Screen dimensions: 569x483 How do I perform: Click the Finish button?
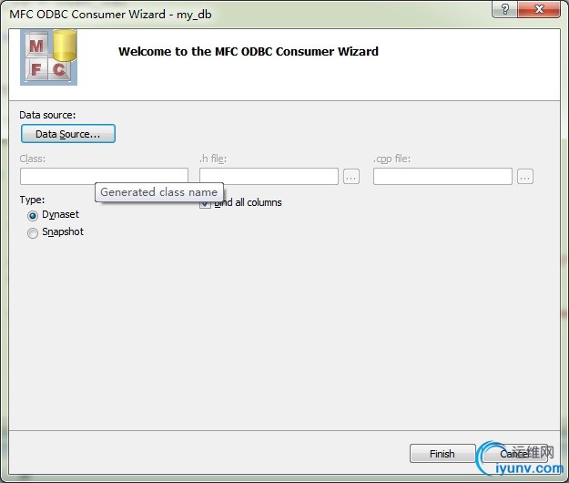[442, 454]
